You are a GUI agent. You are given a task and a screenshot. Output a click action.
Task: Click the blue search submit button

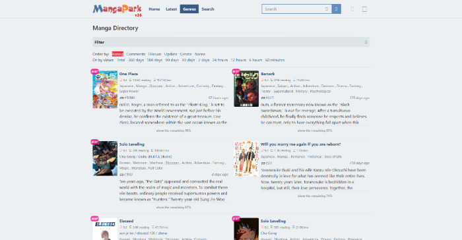[x=336, y=9]
